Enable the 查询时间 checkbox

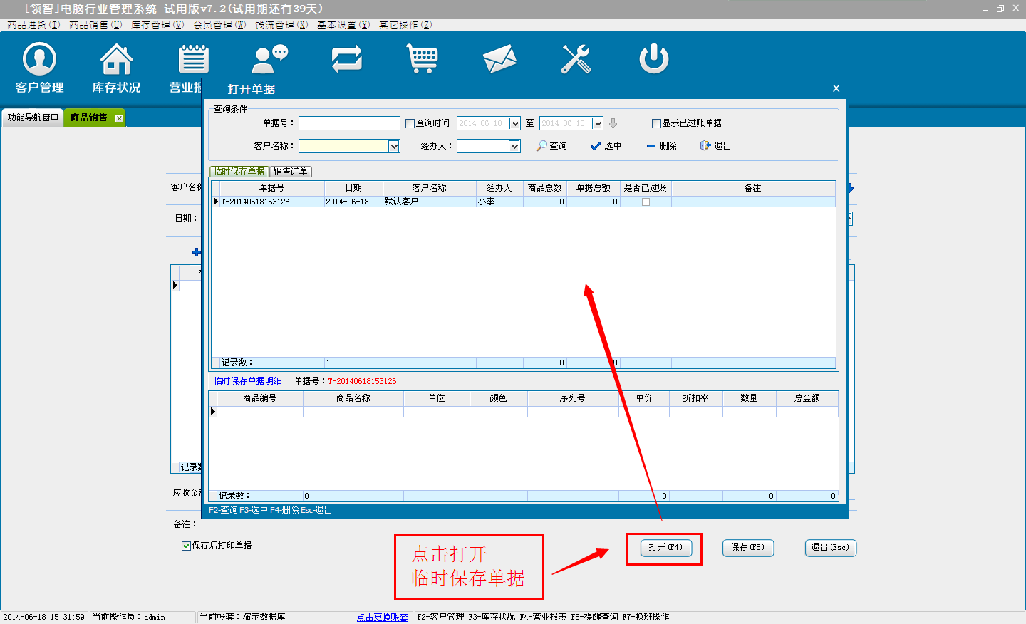point(410,123)
